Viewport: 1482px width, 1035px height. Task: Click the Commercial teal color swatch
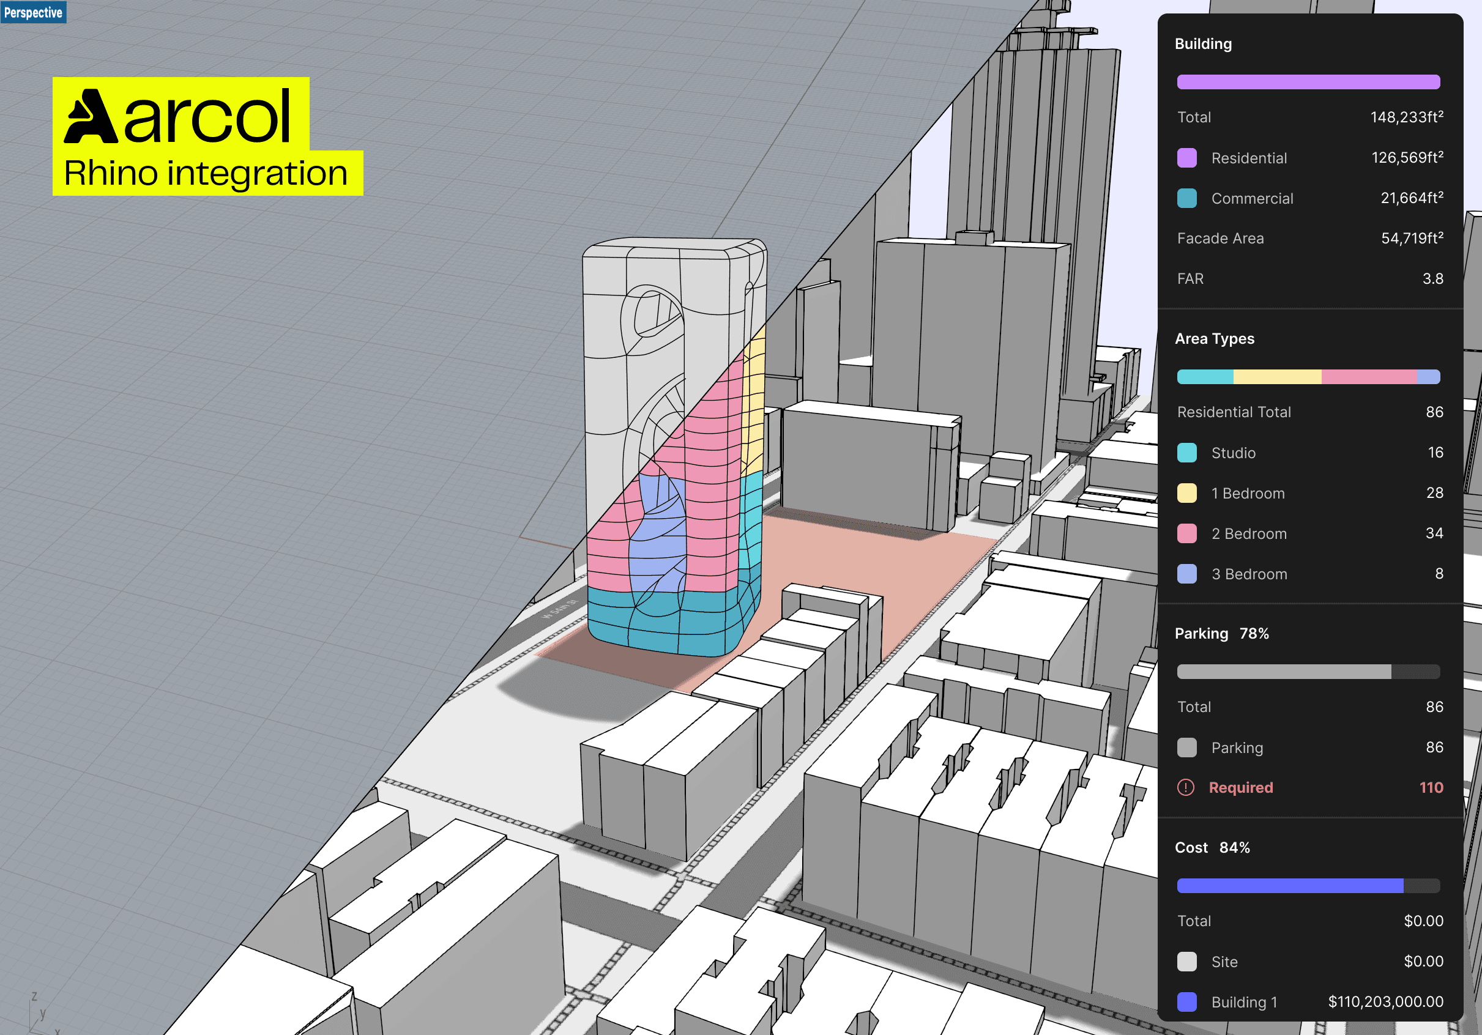click(x=1186, y=198)
